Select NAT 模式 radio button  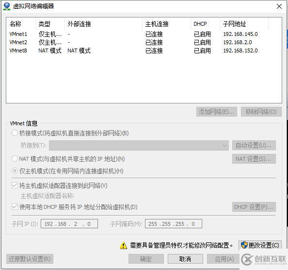click(x=15, y=158)
